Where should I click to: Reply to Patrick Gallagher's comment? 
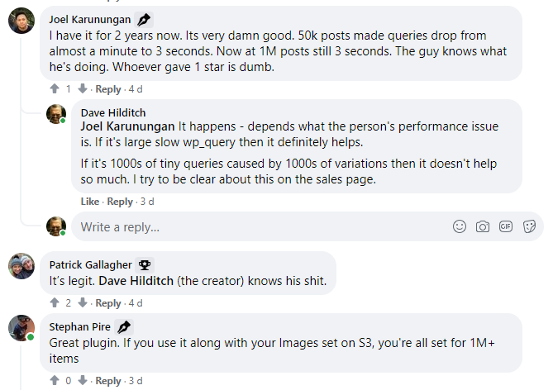107,303
